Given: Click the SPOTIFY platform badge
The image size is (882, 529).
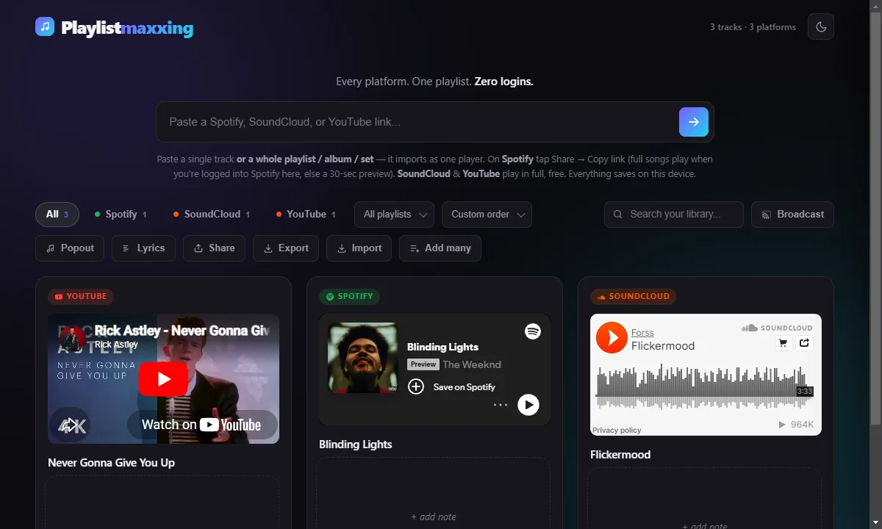Looking at the screenshot, I should (349, 297).
